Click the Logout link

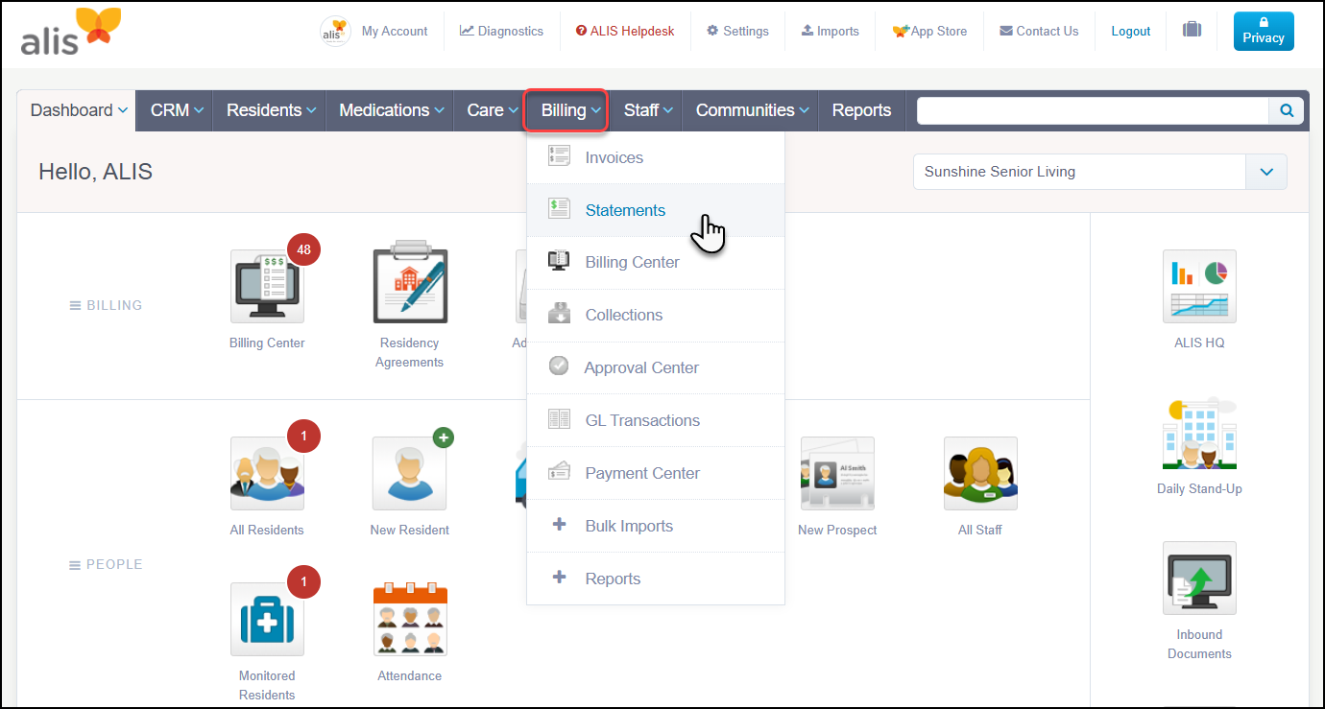1131,31
